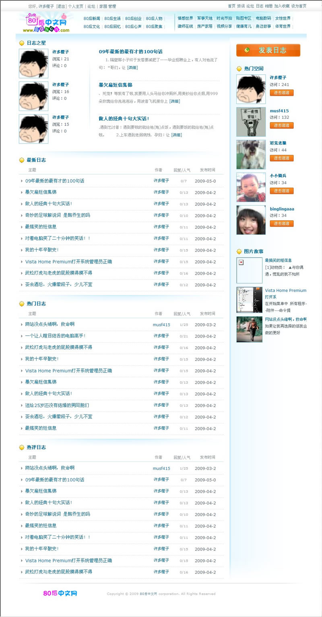
Task: Open the 80后心声 category
Action: coord(133,27)
